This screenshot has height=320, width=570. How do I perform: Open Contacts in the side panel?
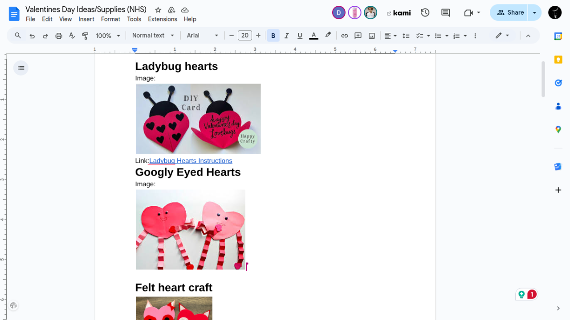[x=558, y=106]
